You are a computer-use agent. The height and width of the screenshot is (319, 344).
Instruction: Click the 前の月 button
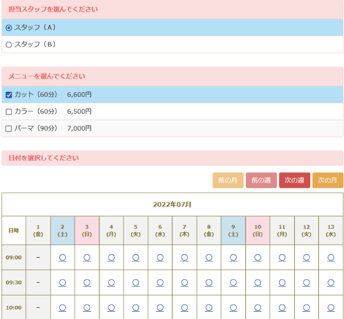[x=228, y=180]
